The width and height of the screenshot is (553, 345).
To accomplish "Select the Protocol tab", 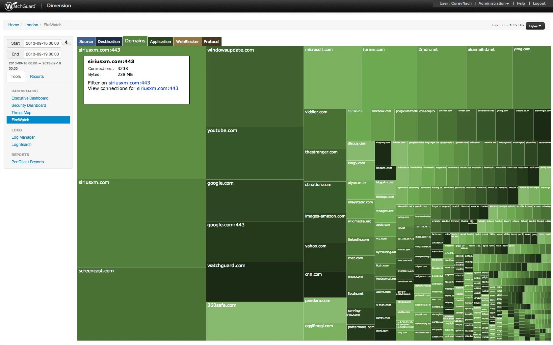I will [211, 42].
